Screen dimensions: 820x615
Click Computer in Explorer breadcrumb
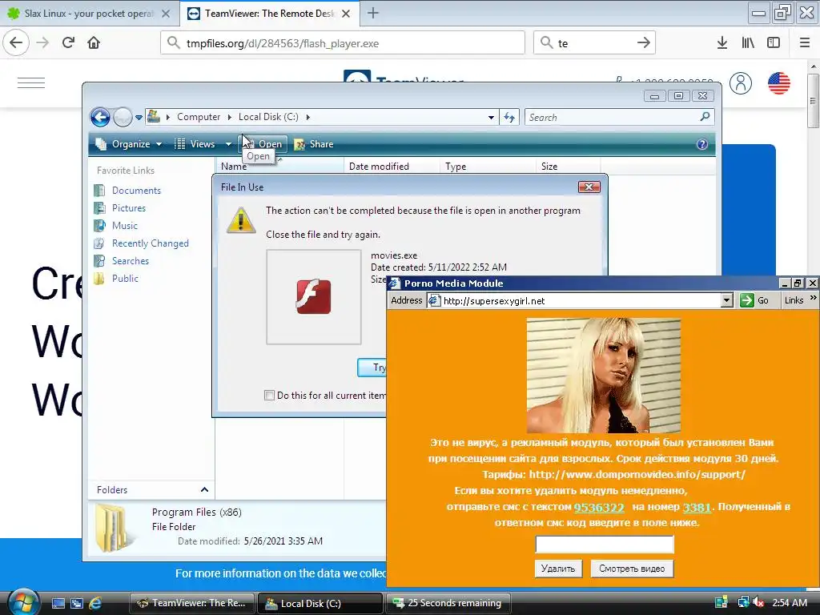199,117
